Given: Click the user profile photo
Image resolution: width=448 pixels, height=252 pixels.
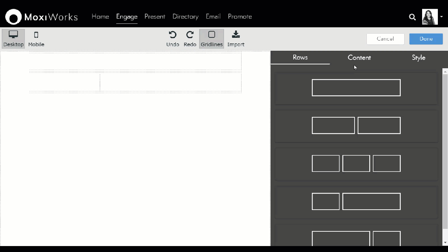Looking at the screenshot, I should [x=429, y=17].
